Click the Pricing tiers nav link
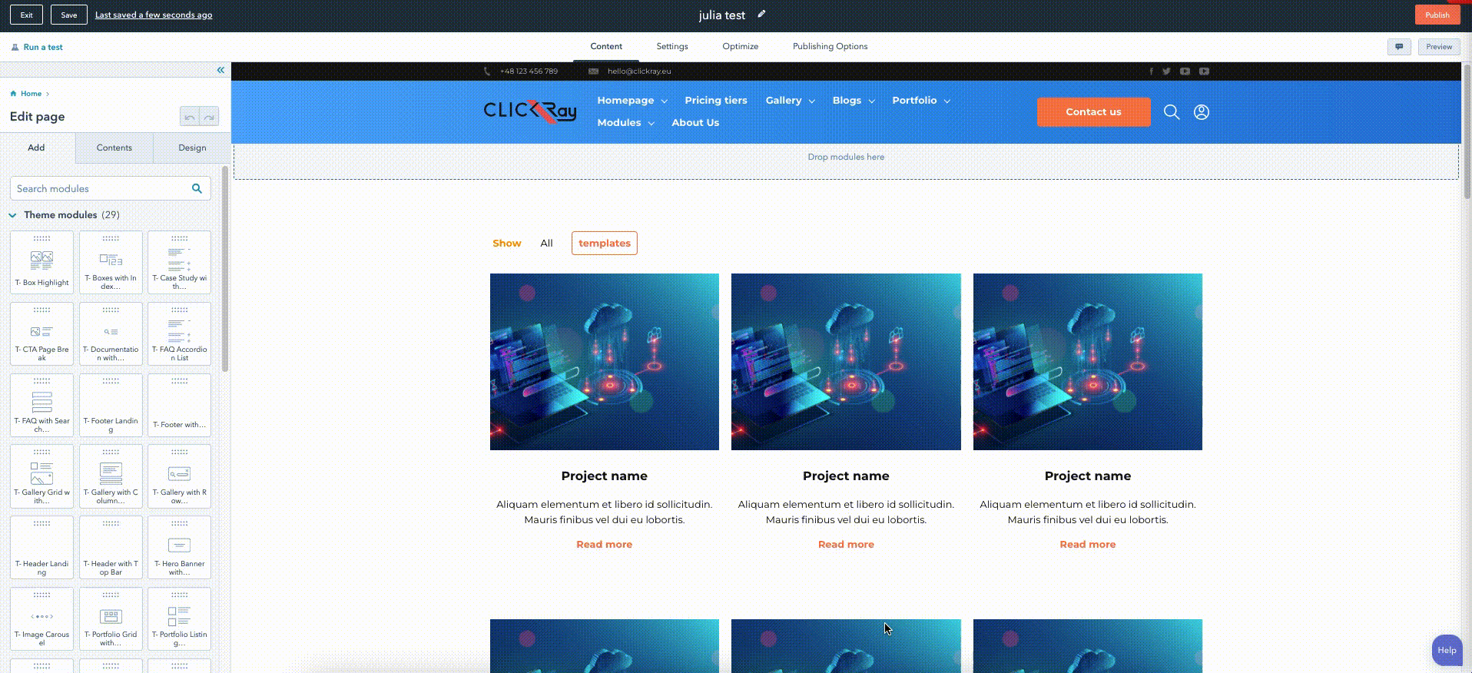This screenshot has height=673, width=1472. (x=716, y=101)
